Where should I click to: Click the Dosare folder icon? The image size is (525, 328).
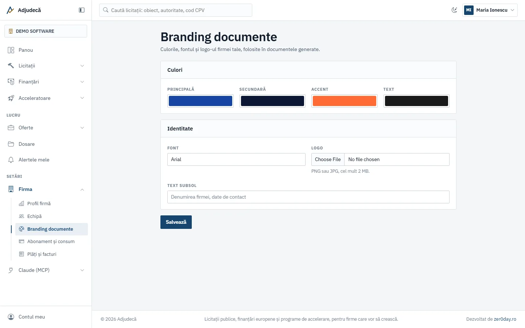tap(11, 144)
